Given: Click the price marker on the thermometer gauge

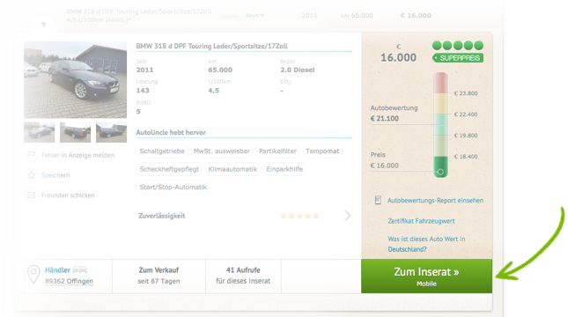Looking at the screenshot, I should coord(440,172).
